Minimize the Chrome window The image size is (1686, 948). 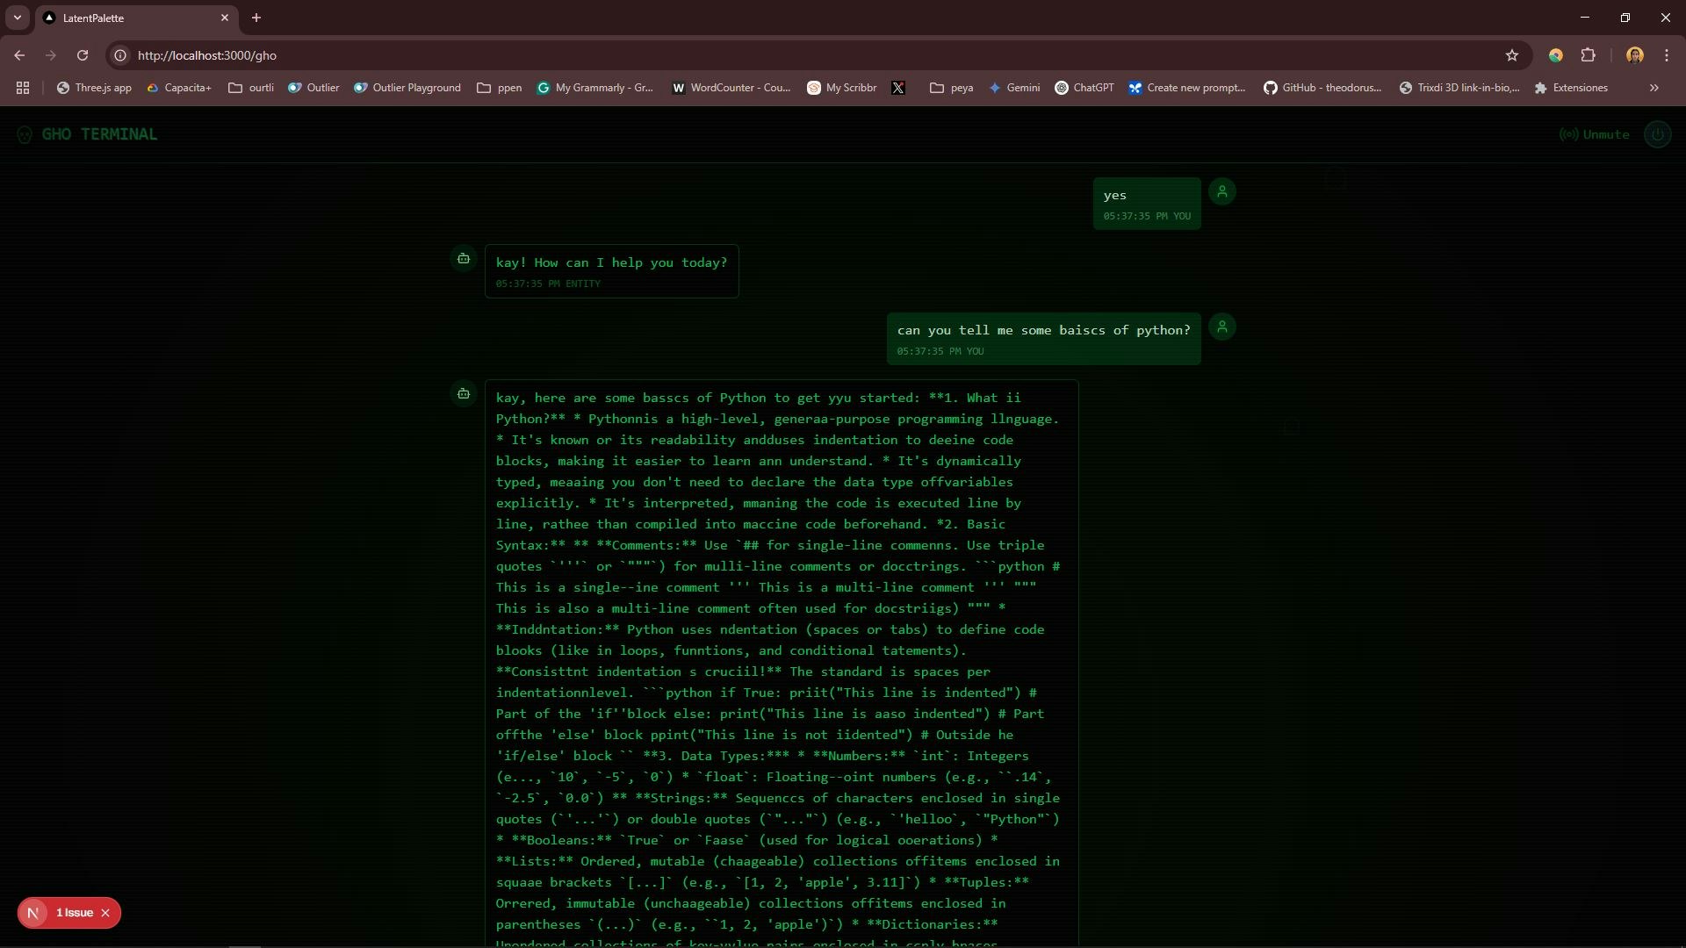1585,18
